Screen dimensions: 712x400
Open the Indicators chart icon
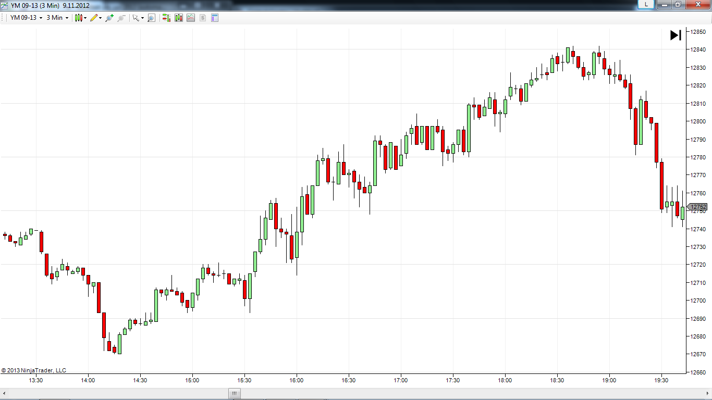tap(191, 18)
